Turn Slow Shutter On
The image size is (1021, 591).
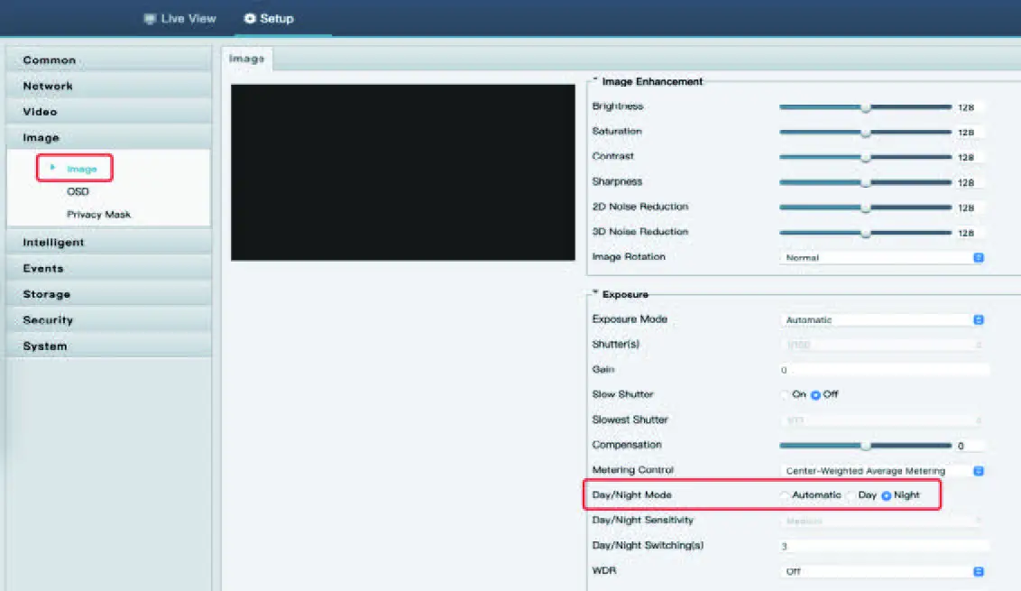coord(785,395)
